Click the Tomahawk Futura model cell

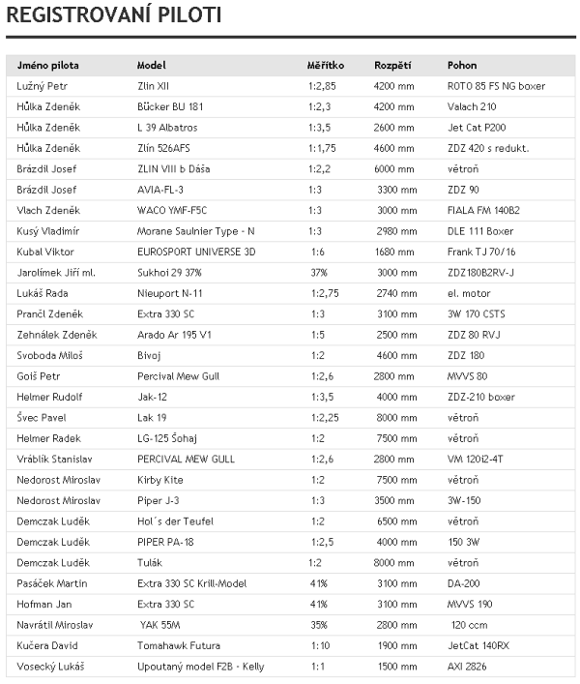click(x=179, y=645)
